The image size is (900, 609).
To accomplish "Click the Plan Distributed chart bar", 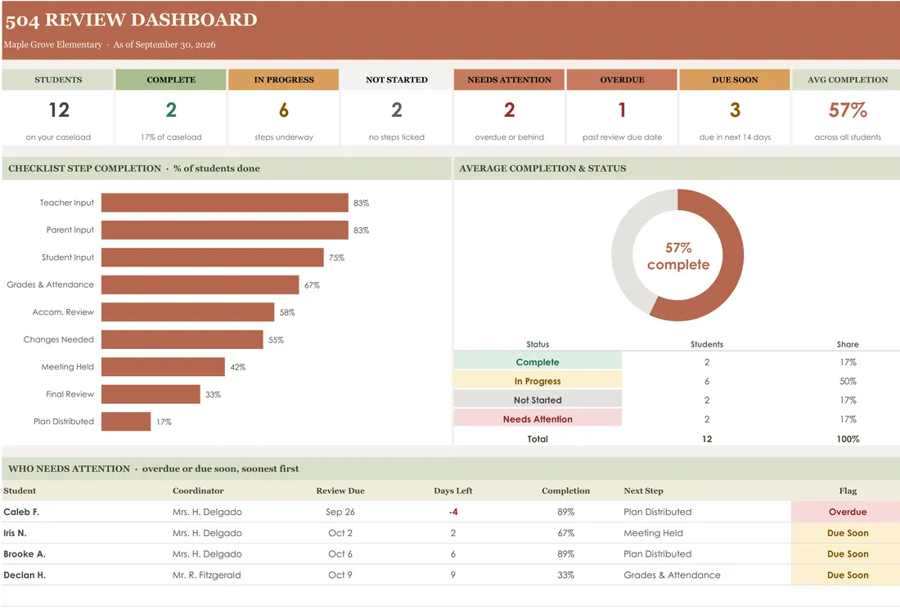I will pyautogui.click(x=126, y=422).
